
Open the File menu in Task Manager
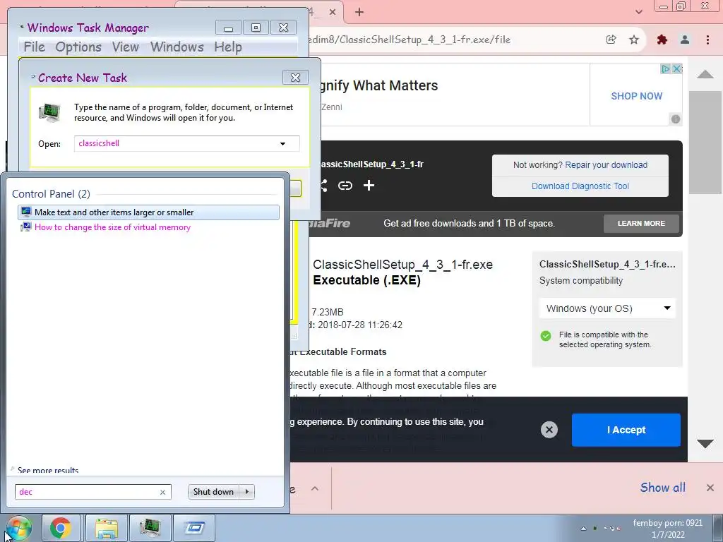click(34, 47)
